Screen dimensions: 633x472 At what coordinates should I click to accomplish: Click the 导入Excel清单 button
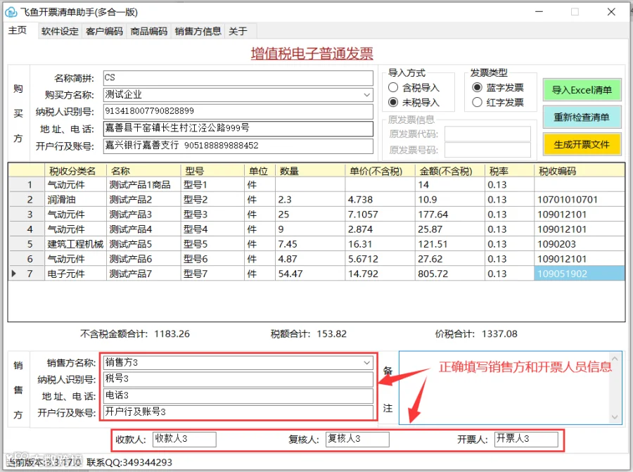click(582, 90)
